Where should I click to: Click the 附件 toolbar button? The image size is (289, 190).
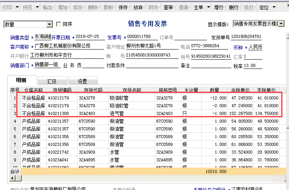[153, 7]
